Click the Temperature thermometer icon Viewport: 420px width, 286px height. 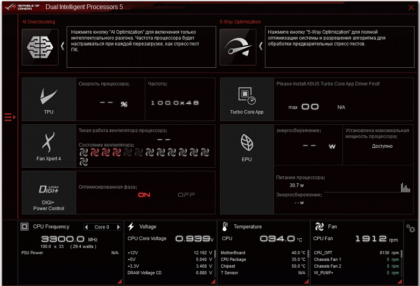pyautogui.click(x=225, y=227)
